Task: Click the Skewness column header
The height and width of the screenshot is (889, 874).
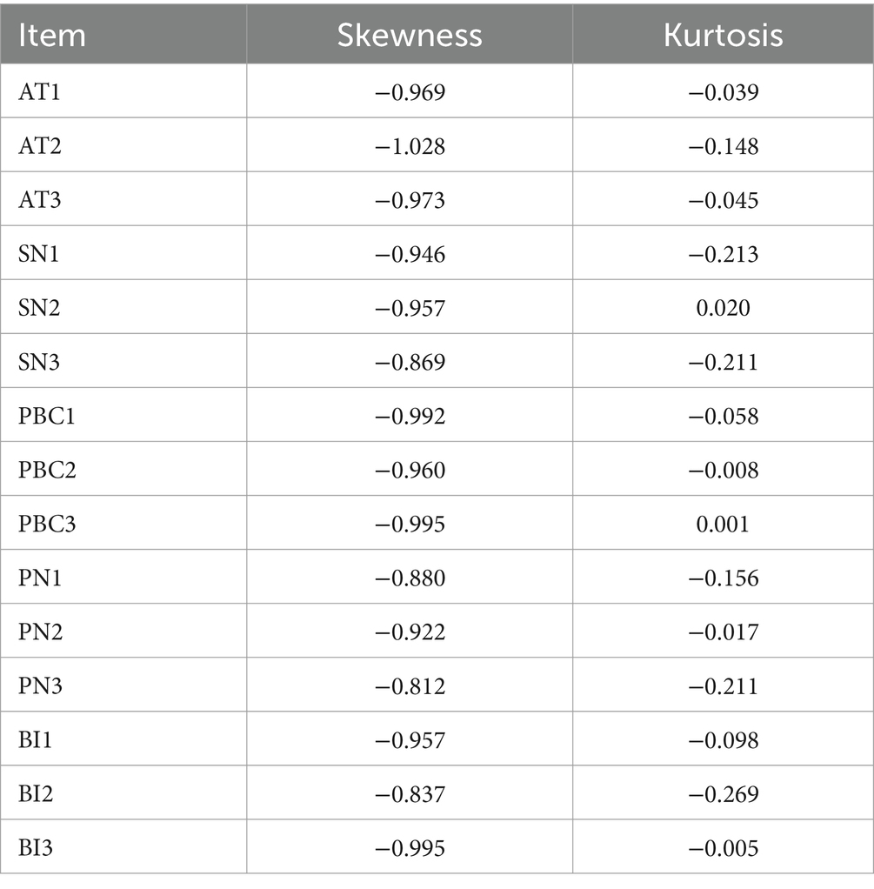Action: 410,35
